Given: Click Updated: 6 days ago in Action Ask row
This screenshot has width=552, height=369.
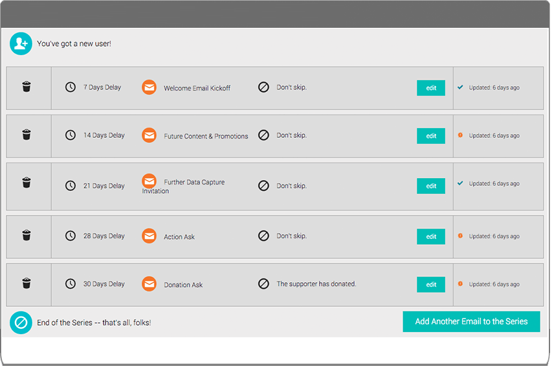Looking at the screenshot, I should click(x=494, y=236).
